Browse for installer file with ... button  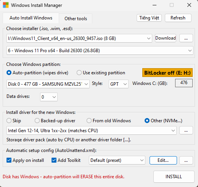[186, 38]
